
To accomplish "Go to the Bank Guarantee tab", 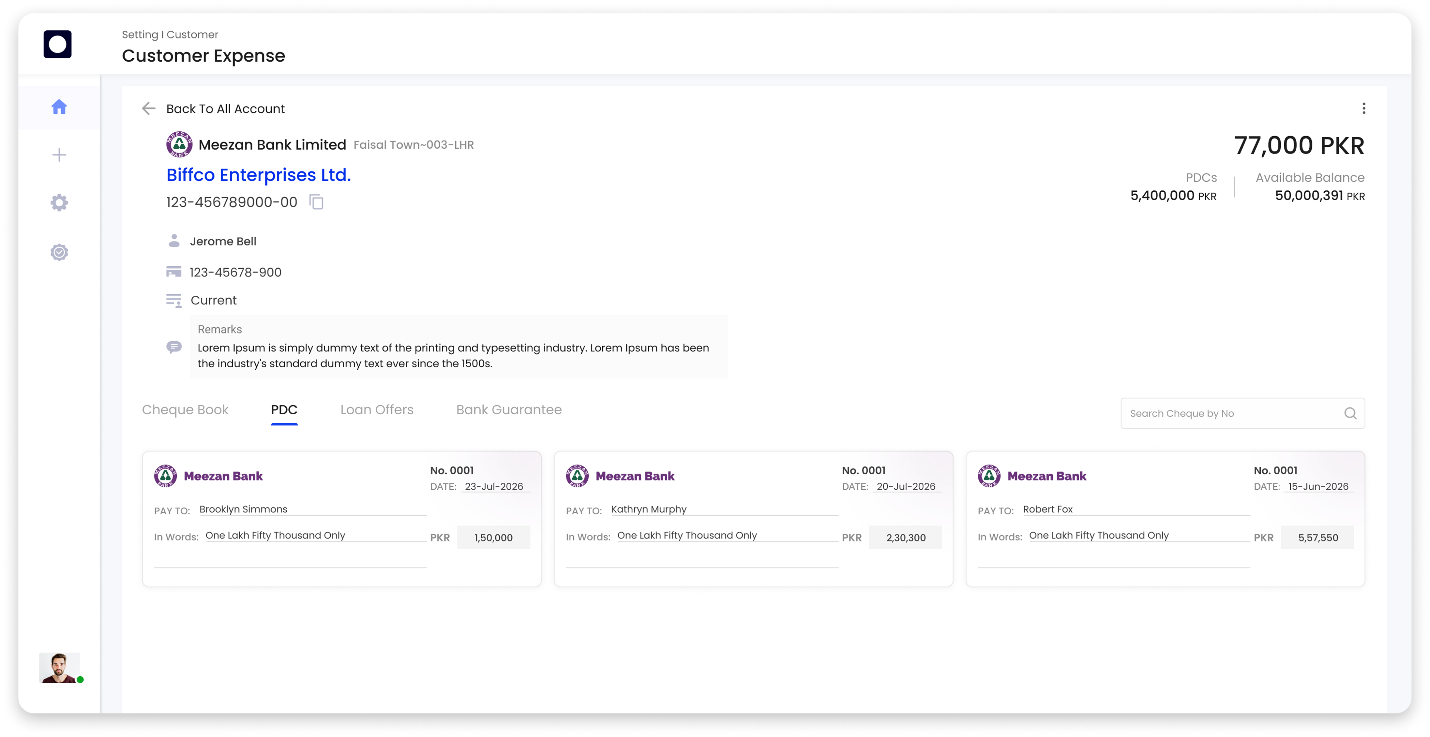I will point(509,409).
